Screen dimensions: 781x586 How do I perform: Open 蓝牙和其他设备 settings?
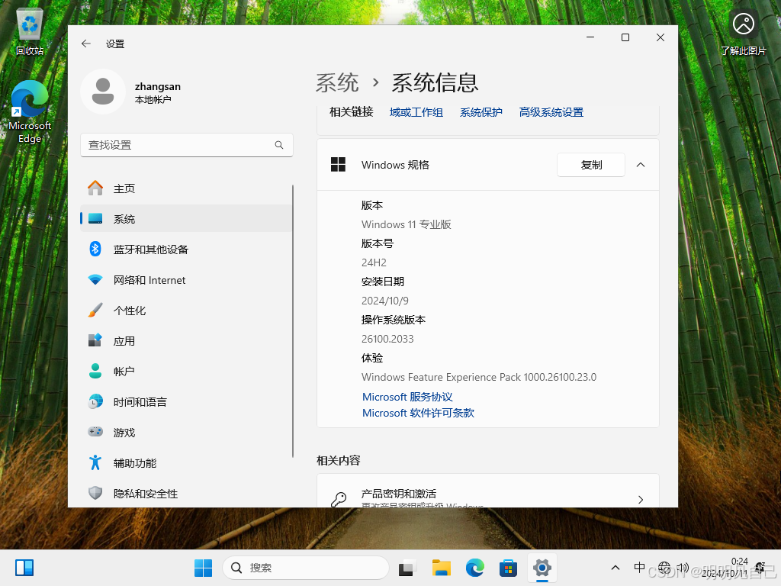186,250
